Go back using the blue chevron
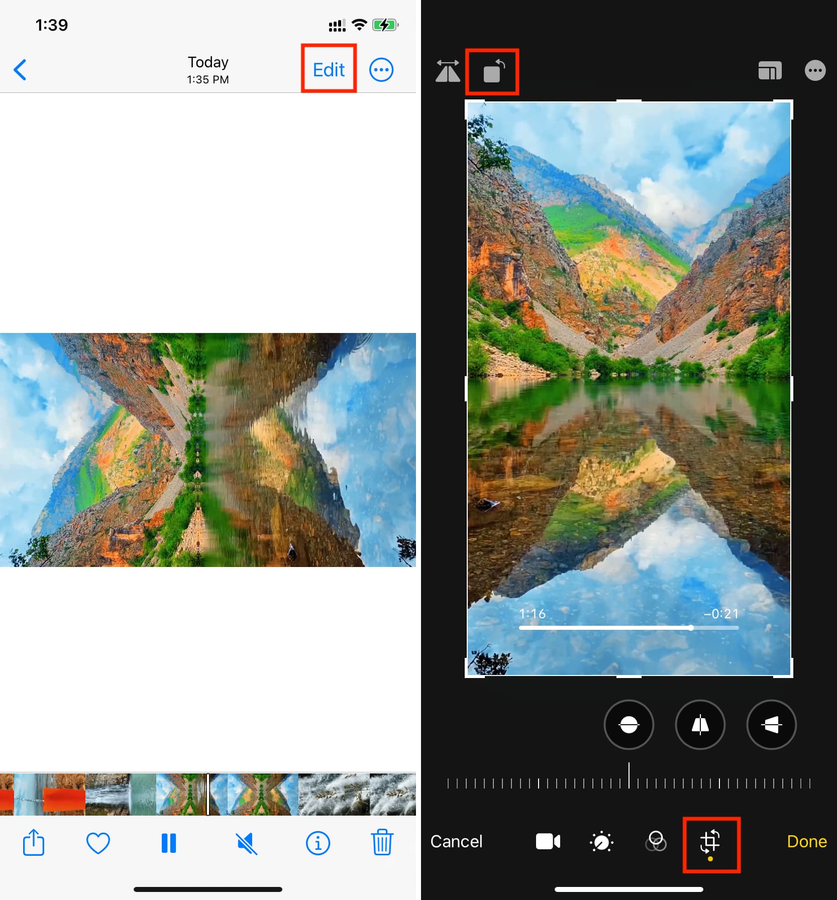837x900 pixels. click(20, 70)
